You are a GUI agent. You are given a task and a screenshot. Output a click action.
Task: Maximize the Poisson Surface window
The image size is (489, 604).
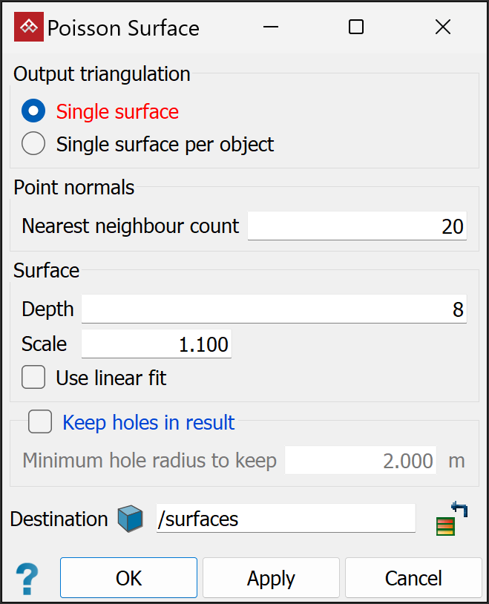coord(356,27)
